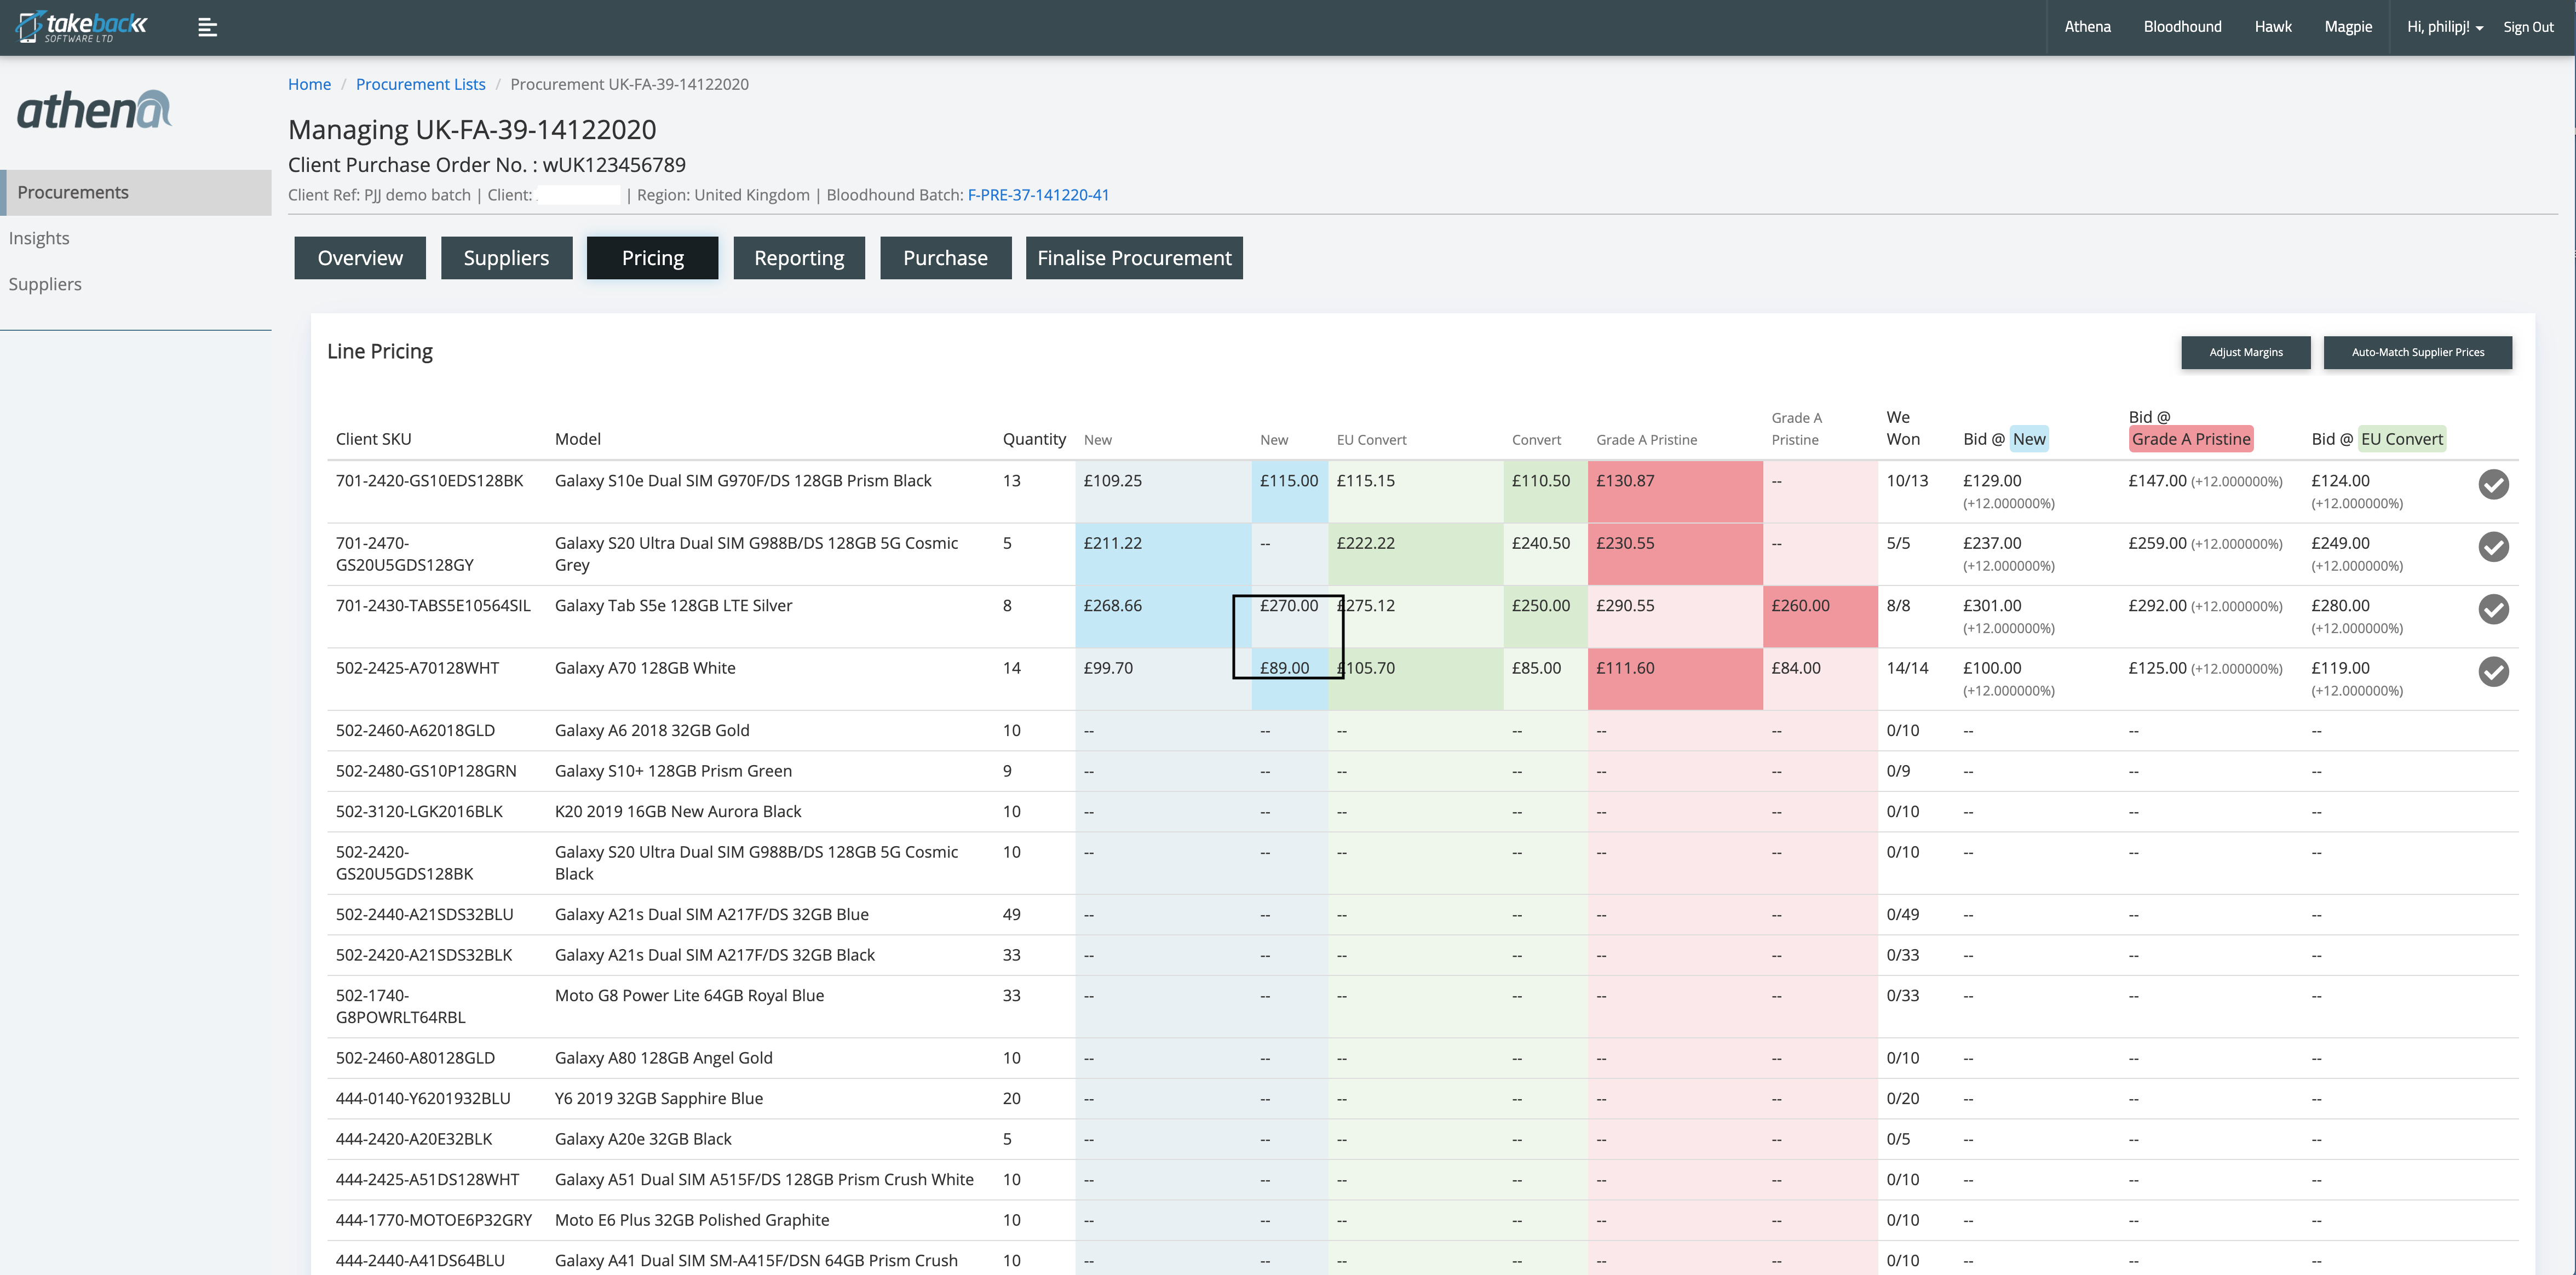
Task: Click the Galaxy A20e 32GB Black row
Action: [1422, 1139]
